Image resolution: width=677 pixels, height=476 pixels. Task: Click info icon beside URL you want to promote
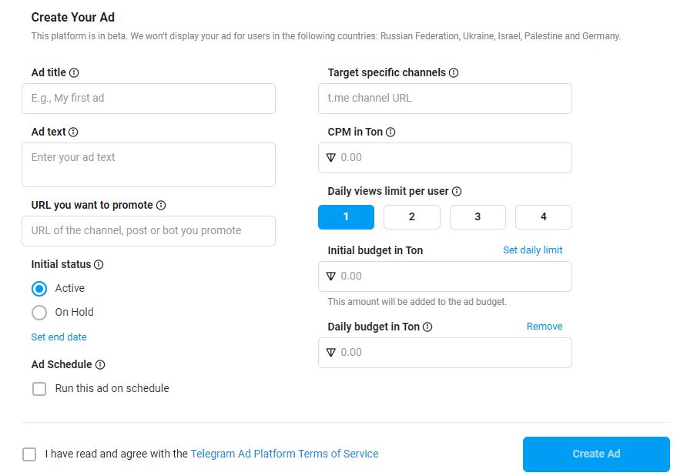(161, 205)
